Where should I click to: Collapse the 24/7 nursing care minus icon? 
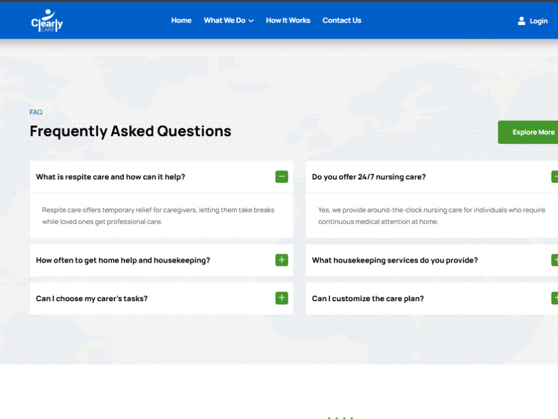click(x=555, y=177)
